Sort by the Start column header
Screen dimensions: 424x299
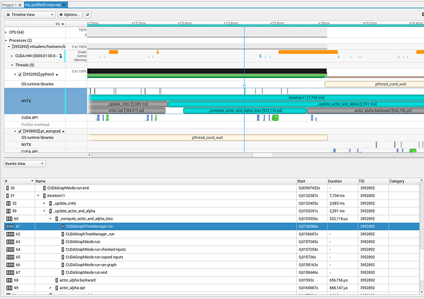pyautogui.click(x=312, y=181)
